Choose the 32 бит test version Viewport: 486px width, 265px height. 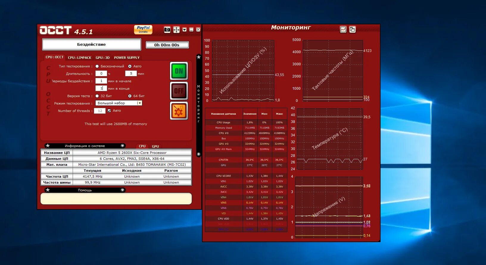tap(97, 96)
